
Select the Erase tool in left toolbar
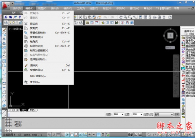[4, 30]
